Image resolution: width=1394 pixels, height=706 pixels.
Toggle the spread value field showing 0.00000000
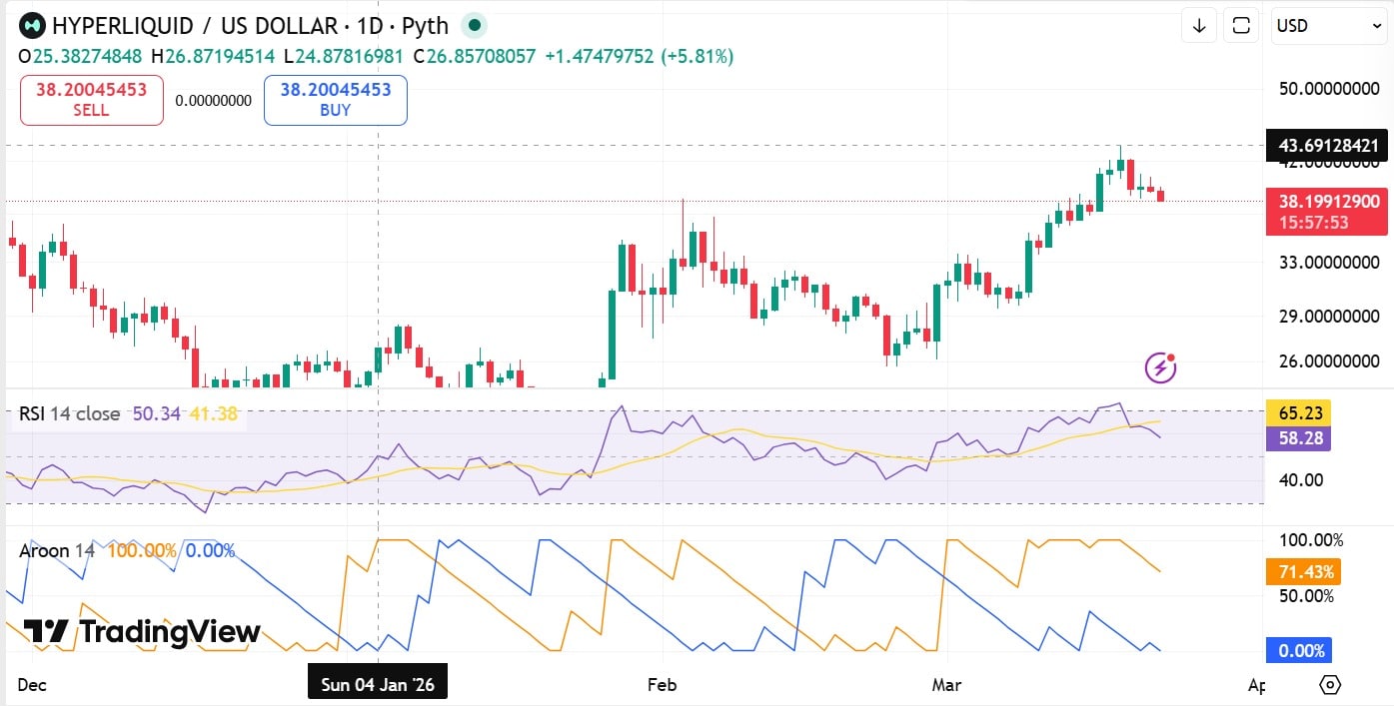213,100
